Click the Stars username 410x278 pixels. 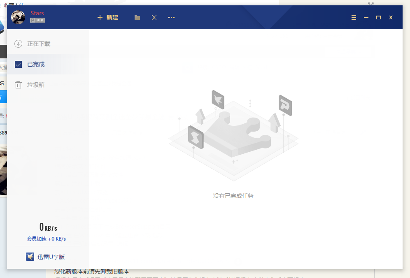(37, 14)
